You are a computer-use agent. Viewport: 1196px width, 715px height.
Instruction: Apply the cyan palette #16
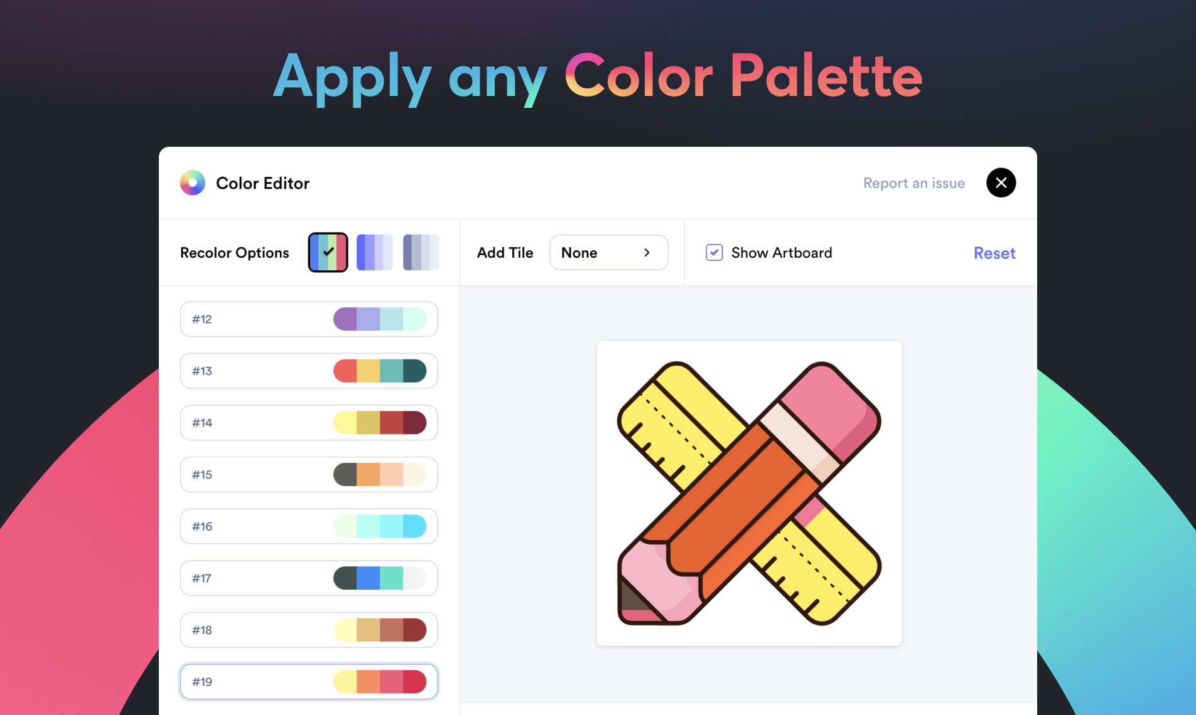click(308, 526)
